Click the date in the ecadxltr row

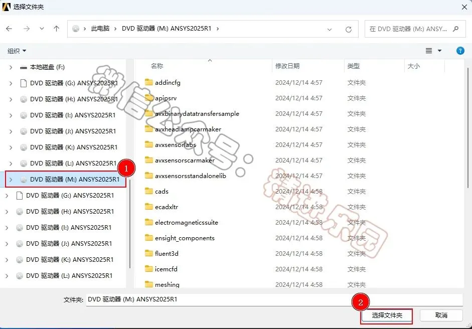(x=298, y=207)
